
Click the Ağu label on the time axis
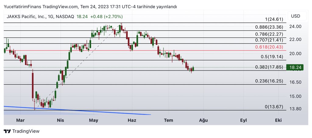[204, 121]
